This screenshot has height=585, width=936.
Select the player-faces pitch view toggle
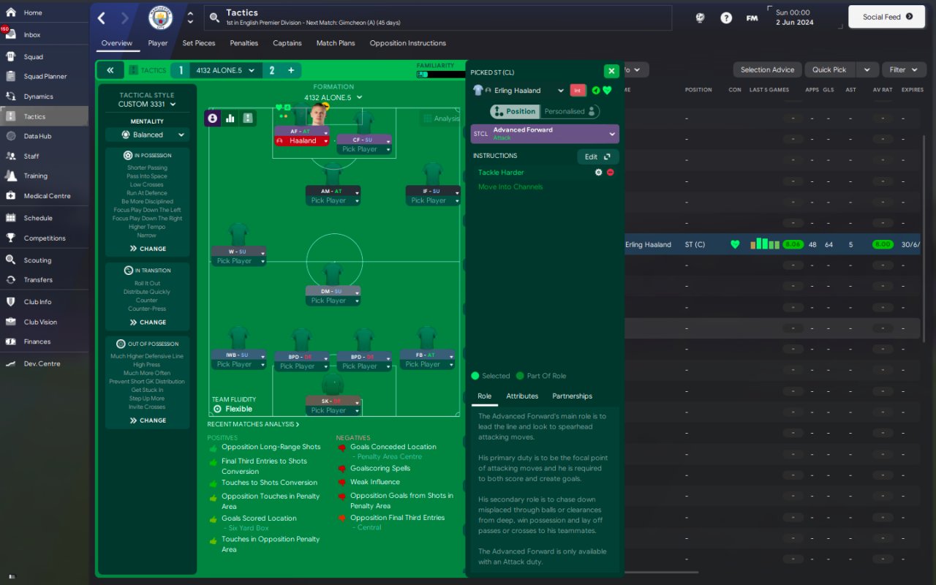pyautogui.click(x=213, y=118)
